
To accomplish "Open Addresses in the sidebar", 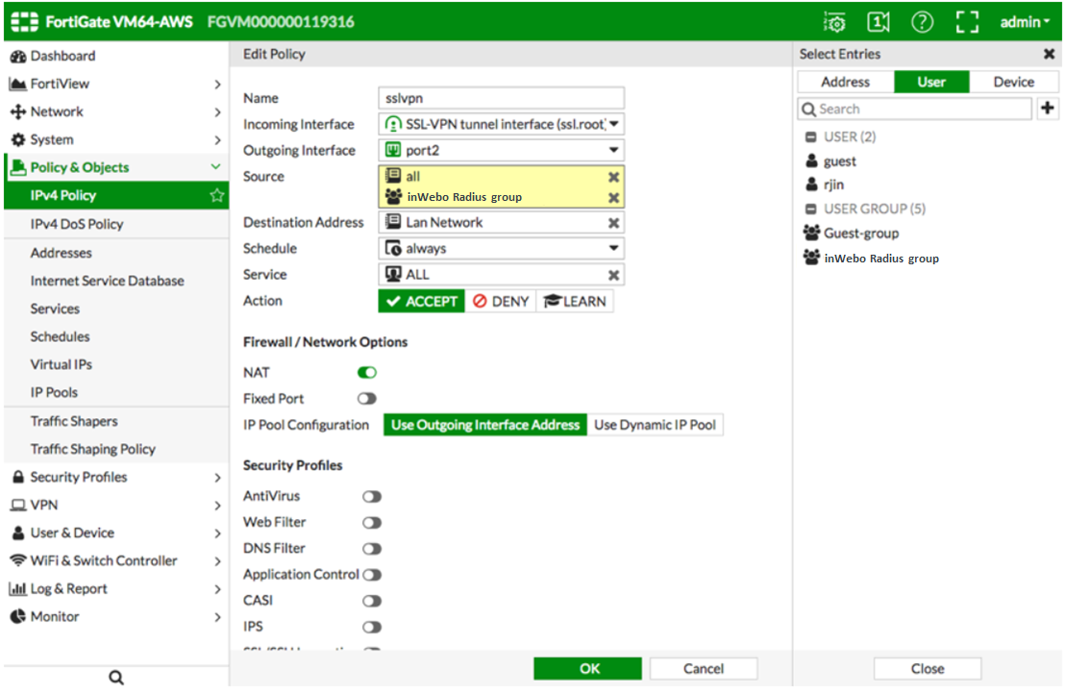I will click(62, 253).
